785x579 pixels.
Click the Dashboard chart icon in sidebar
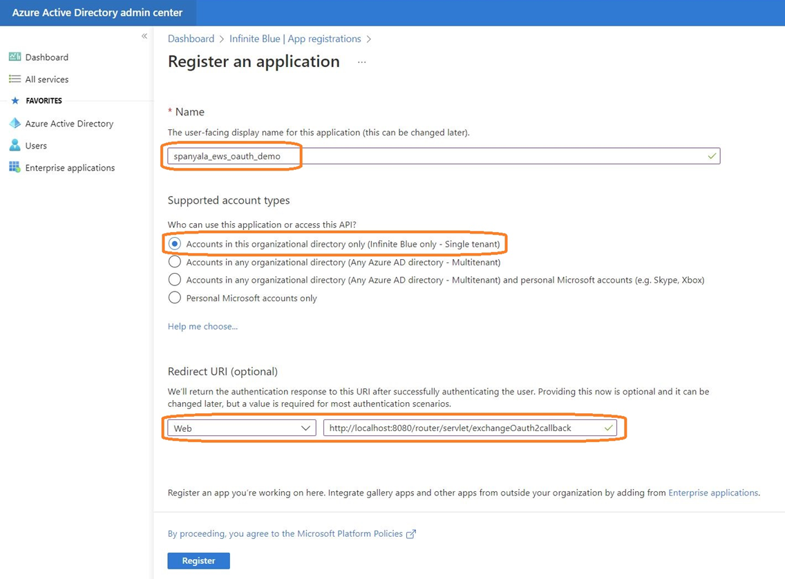click(15, 57)
